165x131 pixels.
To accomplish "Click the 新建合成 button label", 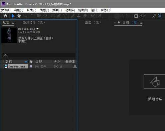I will click(x=155, y=99).
